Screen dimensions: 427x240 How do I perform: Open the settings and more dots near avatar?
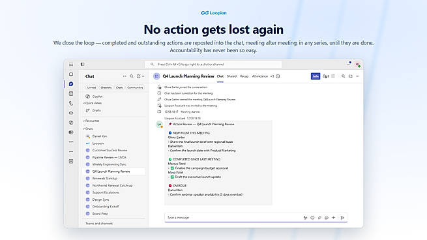[349, 64]
